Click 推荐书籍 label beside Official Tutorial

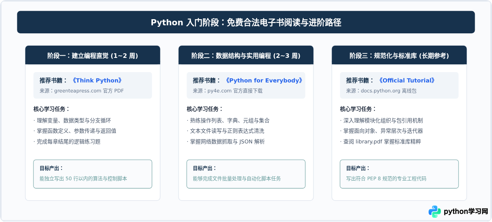point(361,81)
